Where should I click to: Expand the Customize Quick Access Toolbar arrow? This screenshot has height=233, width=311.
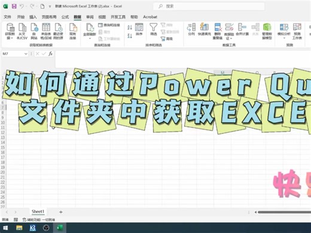[x=50, y=7]
